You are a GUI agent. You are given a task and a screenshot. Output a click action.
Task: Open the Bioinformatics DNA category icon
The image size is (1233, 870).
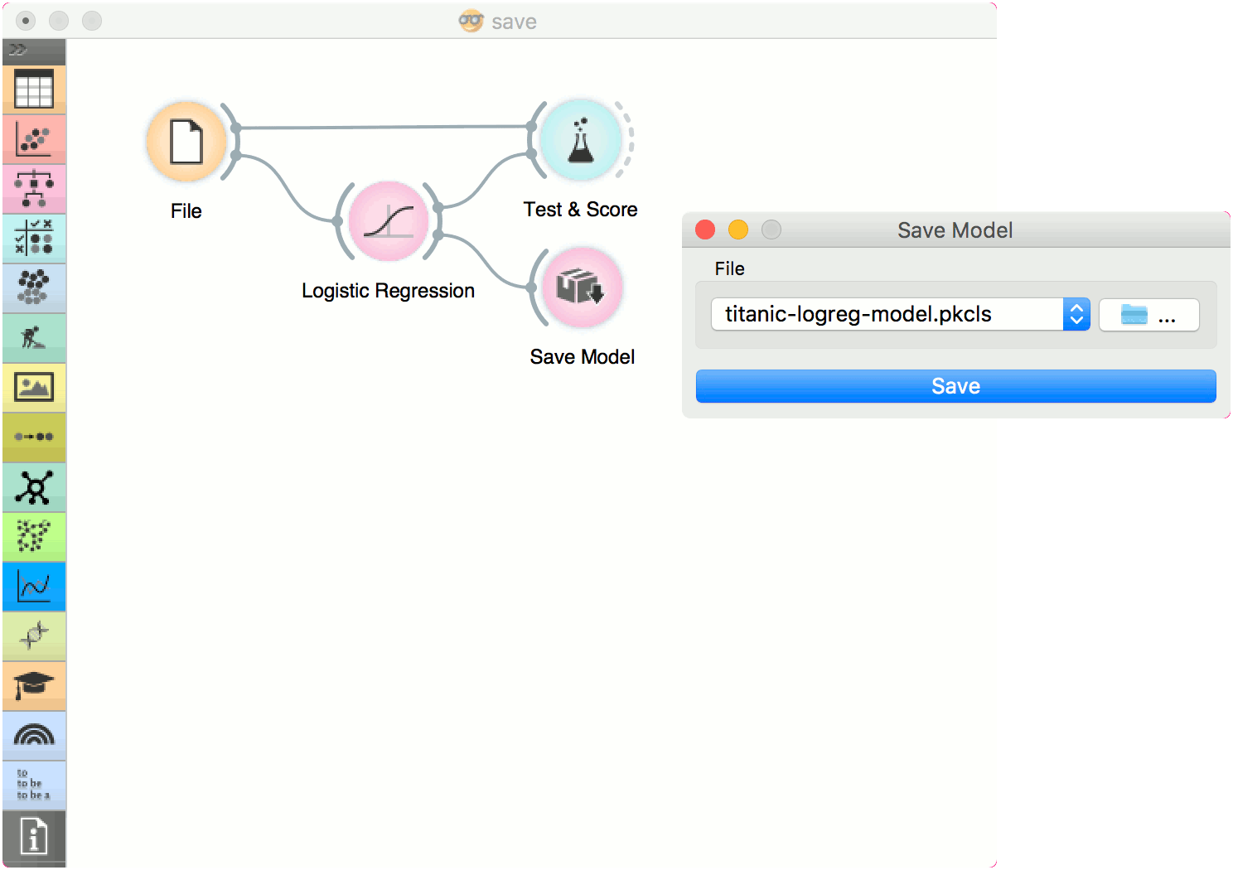[34, 636]
